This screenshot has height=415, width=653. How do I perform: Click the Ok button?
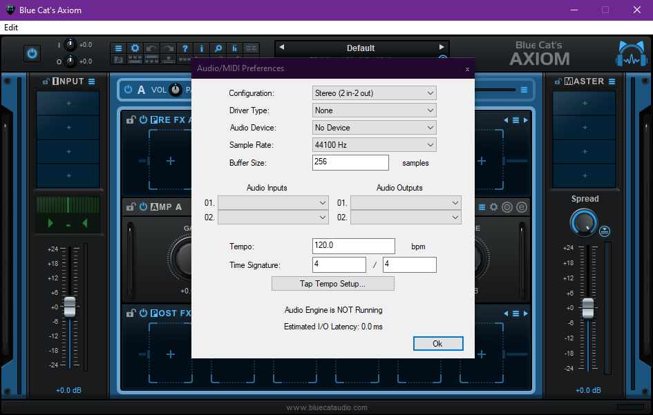[x=438, y=343]
